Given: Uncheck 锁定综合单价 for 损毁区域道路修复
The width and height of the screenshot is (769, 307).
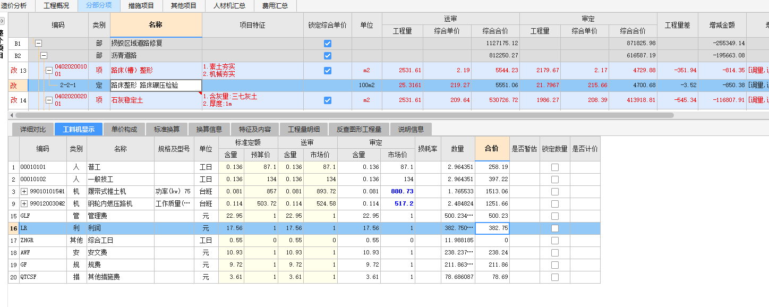Looking at the screenshot, I should coord(328,44).
